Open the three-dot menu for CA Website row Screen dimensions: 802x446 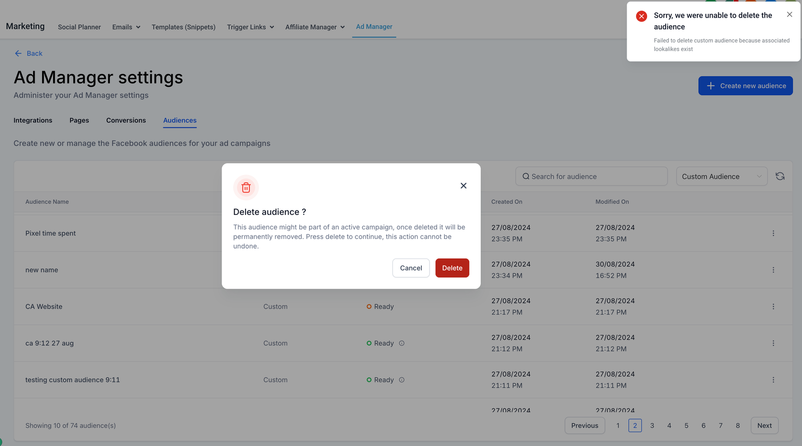(x=773, y=307)
